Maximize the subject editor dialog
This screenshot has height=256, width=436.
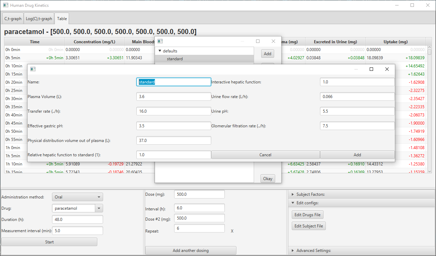371,69
